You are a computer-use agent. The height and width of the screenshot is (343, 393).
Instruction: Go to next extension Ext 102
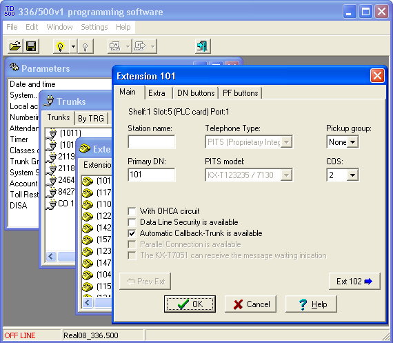[354, 282]
